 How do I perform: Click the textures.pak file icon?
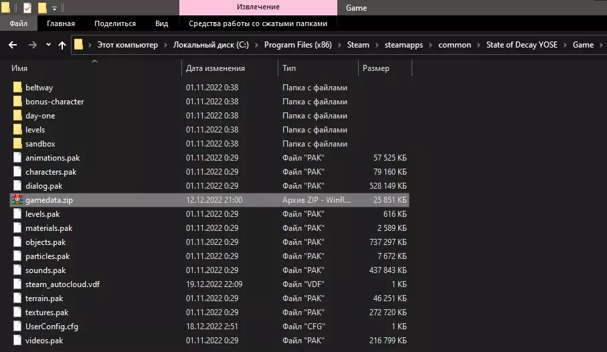17,312
